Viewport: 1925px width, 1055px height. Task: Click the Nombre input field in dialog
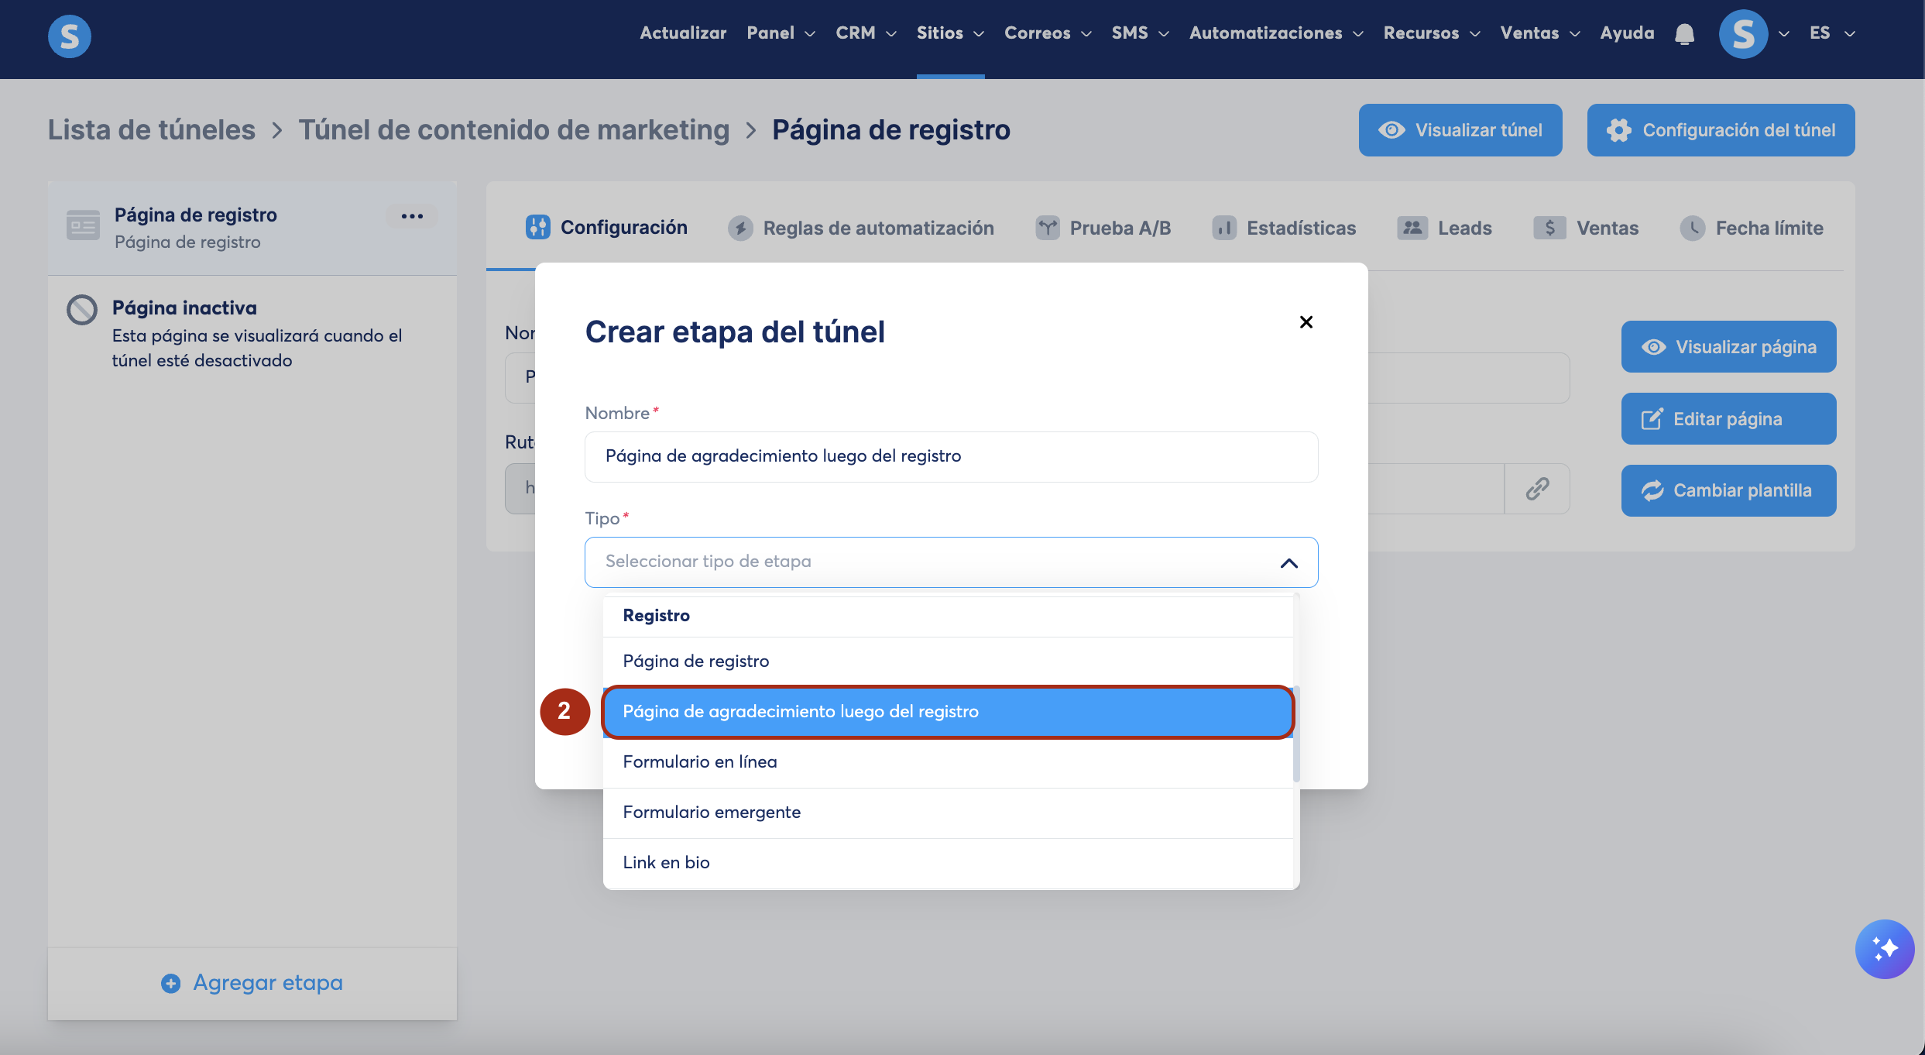click(x=950, y=457)
